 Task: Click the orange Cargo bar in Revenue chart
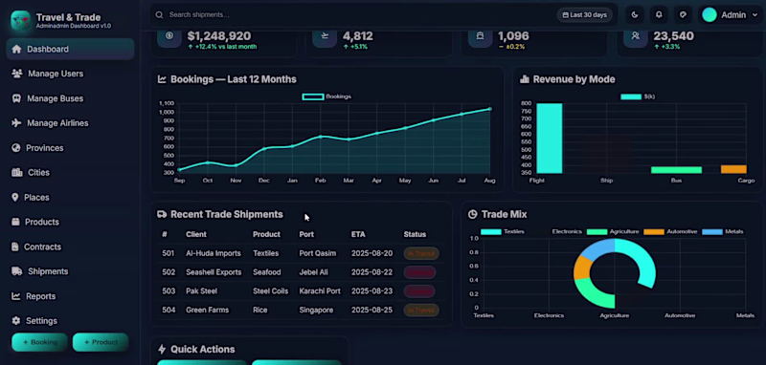[x=733, y=169]
